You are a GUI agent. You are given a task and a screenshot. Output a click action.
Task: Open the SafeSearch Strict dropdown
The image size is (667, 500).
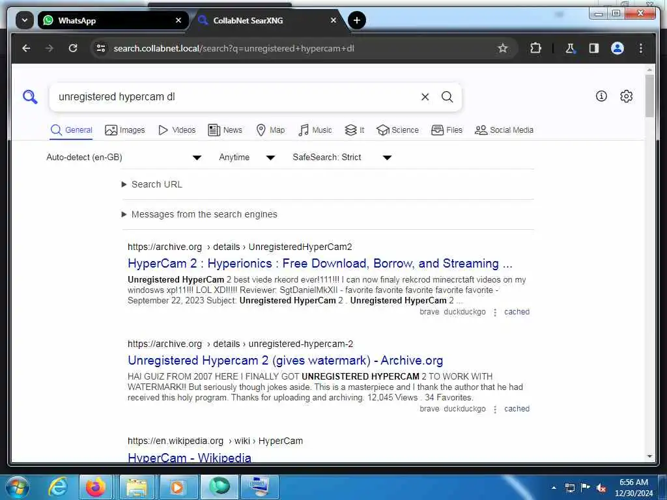[x=342, y=158]
